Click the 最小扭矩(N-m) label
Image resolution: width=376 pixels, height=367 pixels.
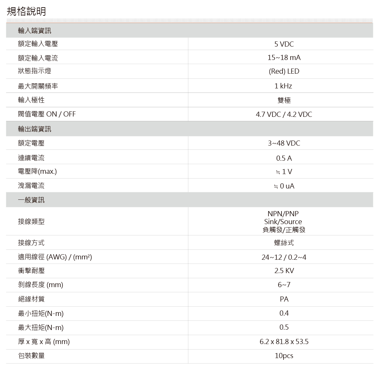tap(41, 313)
